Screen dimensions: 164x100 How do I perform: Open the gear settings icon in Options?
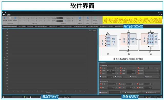(x=80, y=18)
